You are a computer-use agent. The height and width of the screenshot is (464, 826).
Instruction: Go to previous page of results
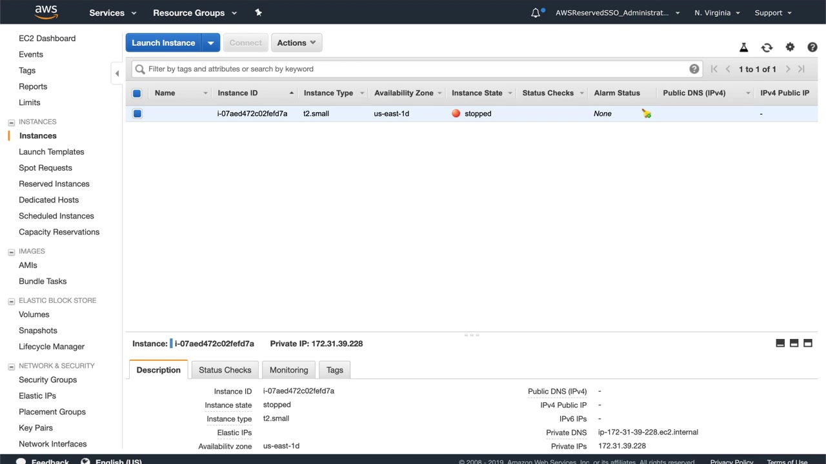(x=728, y=69)
